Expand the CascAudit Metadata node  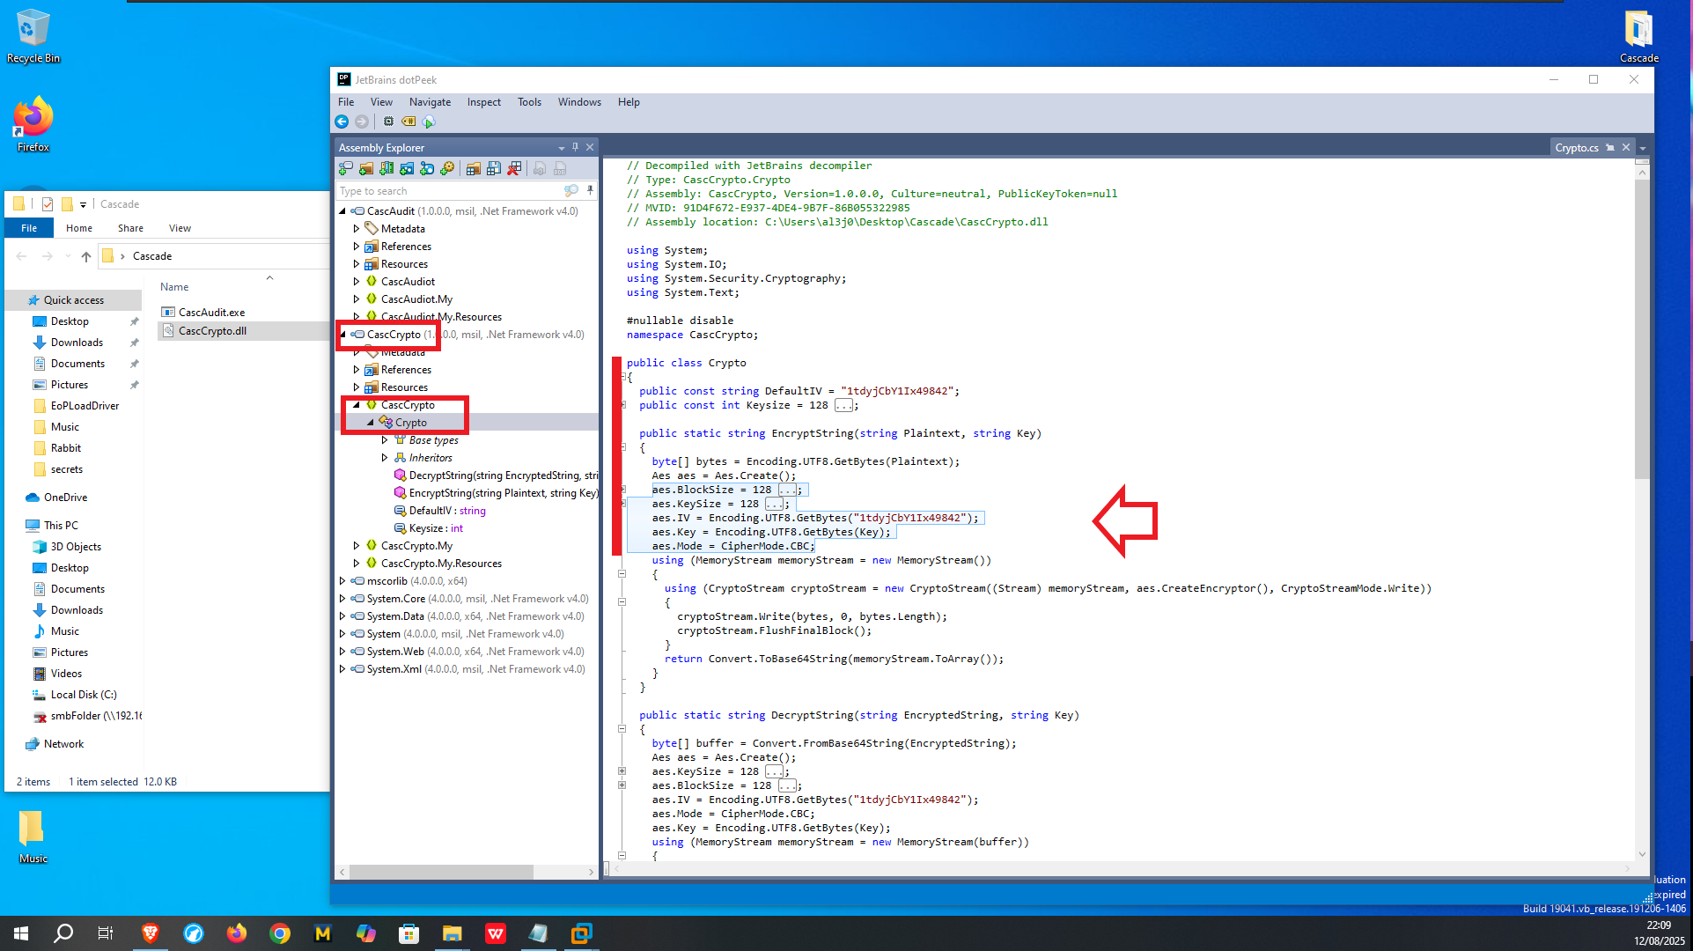pyautogui.click(x=357, y=229)
